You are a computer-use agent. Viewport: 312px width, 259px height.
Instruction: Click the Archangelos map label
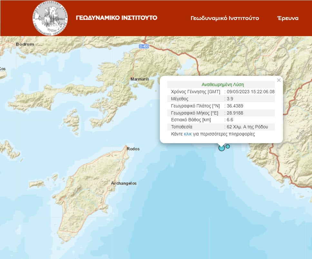pos(124,183)
